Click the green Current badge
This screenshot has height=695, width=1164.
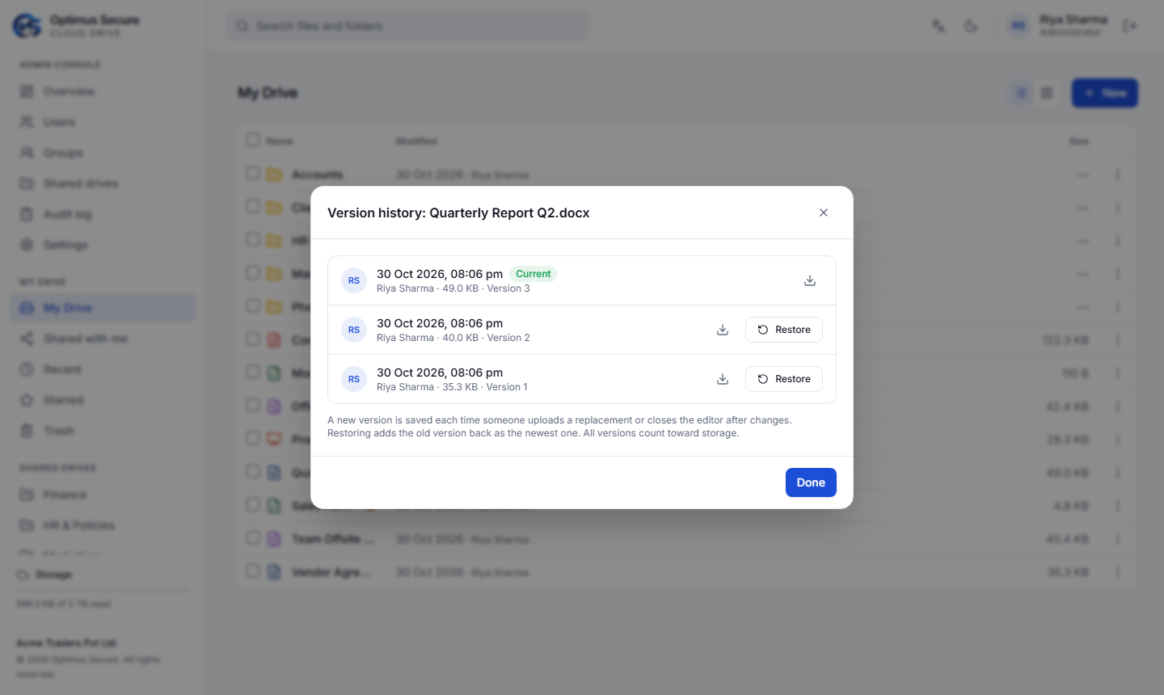coord(533,274)
